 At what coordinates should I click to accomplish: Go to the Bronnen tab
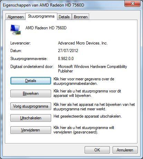(80, 17)
